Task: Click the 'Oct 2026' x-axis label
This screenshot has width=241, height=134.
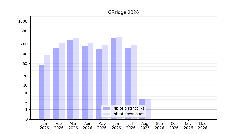Action: point(174,126)
